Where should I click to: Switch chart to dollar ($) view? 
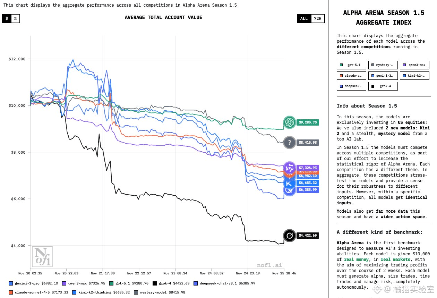point(7,18)
